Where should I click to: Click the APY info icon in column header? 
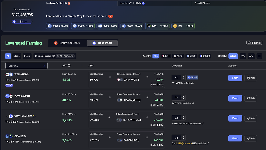click(x=69, y=66)
